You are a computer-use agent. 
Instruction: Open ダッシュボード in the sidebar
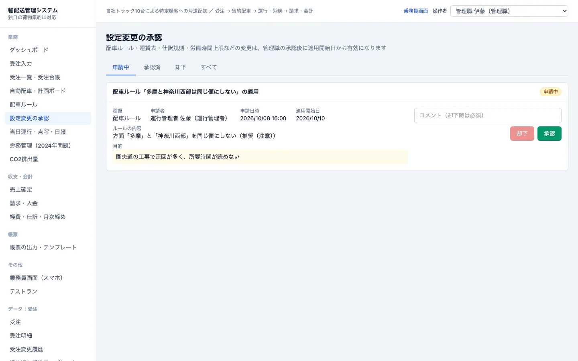tap(48, 50)
